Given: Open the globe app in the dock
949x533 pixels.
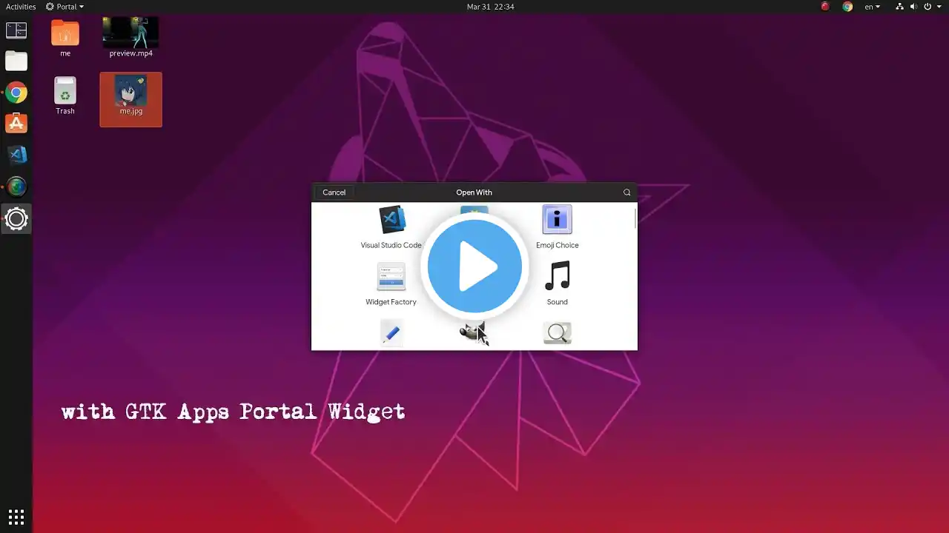Looking at the screenshot, I should [16, 187].
